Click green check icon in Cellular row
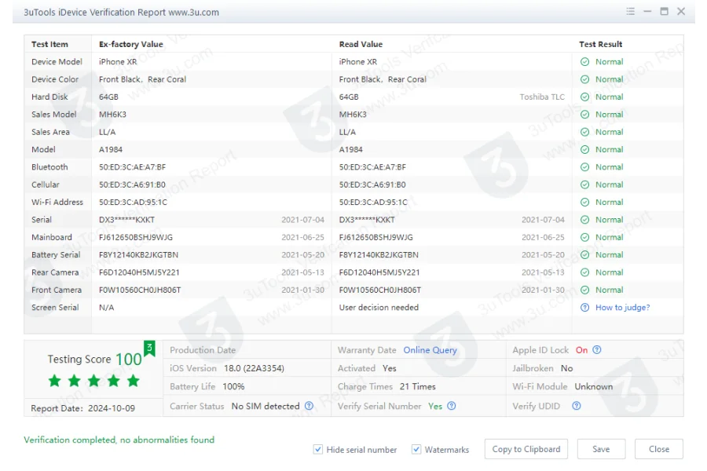This screenshot has height=471, width=707. pyautogui.click(x=584, y=184)
